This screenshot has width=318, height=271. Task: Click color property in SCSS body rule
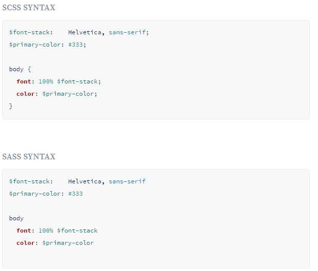(26, 94)
